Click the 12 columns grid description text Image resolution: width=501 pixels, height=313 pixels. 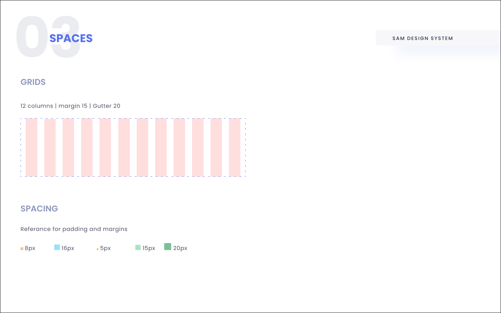pyautogui.click(x=70, y=106)
